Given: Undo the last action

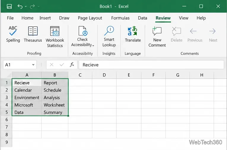Looking at the screenshot, I should tap(20, 6).
